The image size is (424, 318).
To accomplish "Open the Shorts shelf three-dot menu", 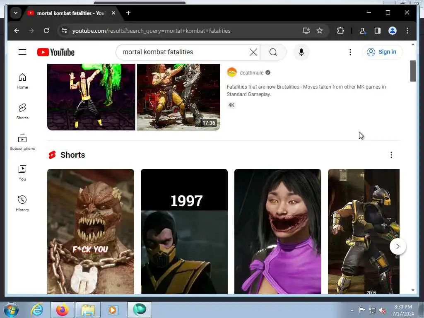I will pos(391,155).
